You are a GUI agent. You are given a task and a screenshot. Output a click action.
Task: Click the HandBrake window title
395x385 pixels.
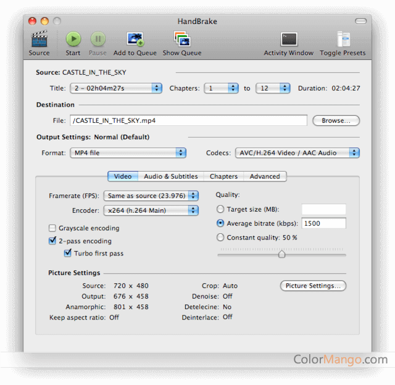click(x=197, y=22)
